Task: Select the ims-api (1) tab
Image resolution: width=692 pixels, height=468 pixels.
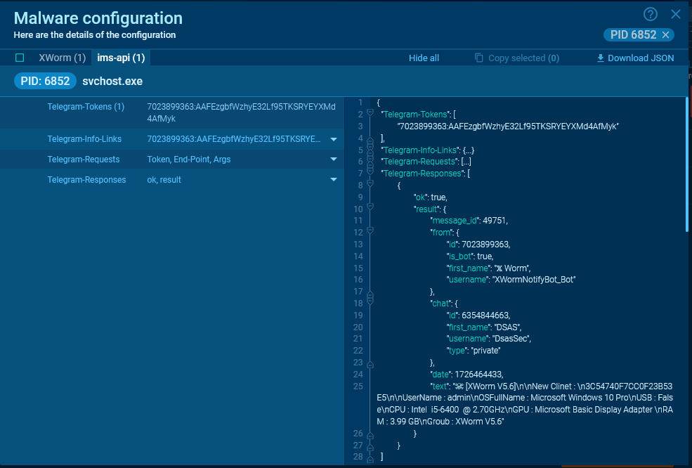Action: (121, 58)
